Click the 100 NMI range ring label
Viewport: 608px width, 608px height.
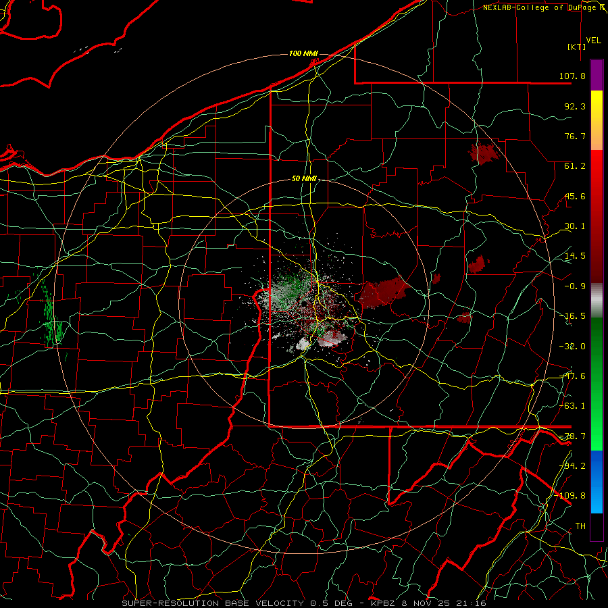click(x=303, y=53)
